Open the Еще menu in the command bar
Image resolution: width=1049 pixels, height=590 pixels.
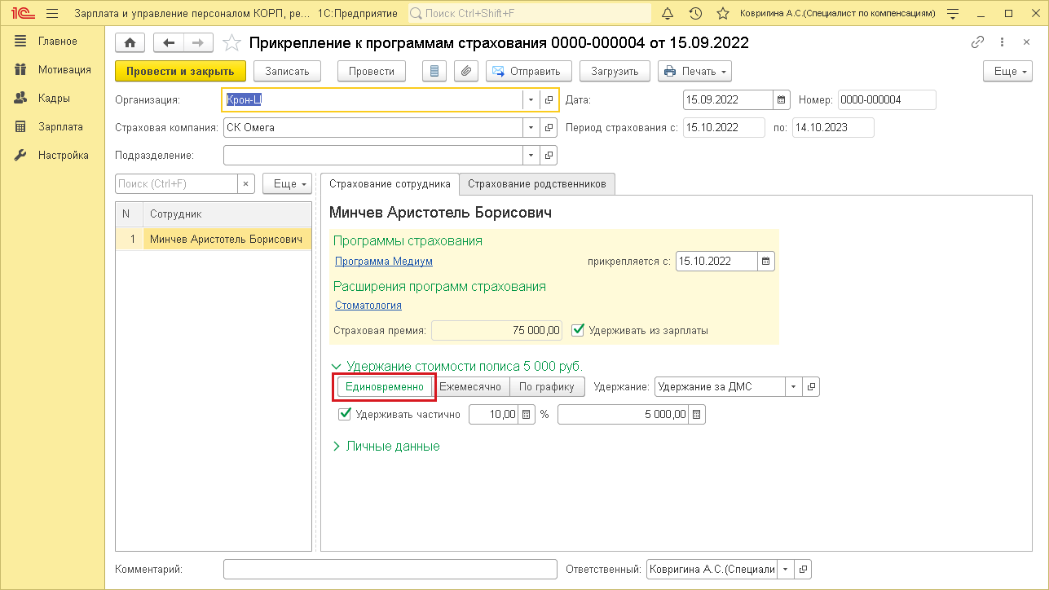coord(1006,71)
